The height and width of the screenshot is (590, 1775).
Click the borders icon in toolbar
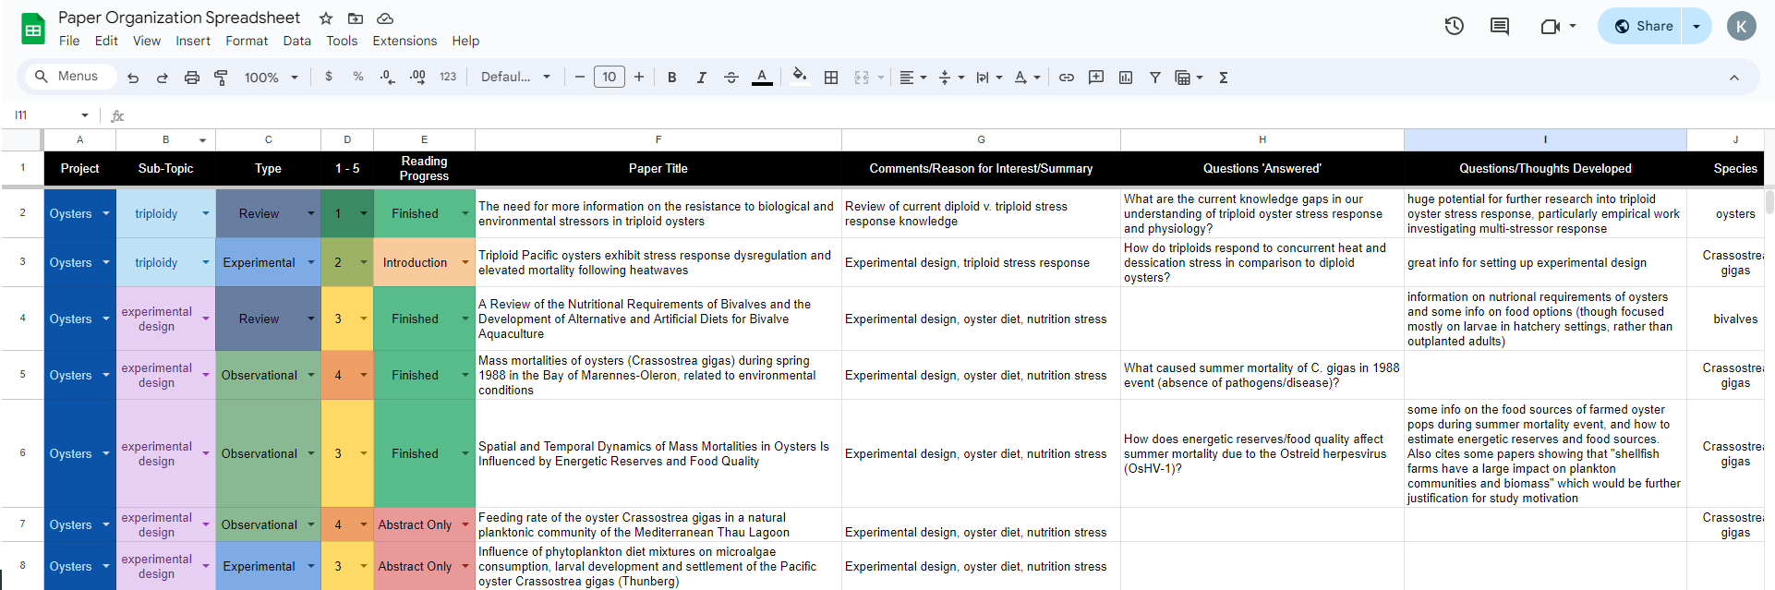831,78
